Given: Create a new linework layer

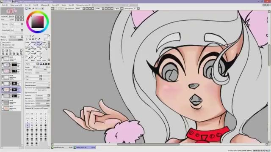Looking at the screenshot, I should (7, 51).
